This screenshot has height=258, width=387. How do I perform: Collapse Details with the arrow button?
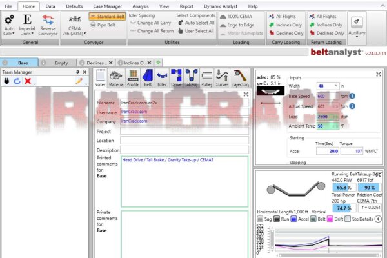(x=378, y=219)
